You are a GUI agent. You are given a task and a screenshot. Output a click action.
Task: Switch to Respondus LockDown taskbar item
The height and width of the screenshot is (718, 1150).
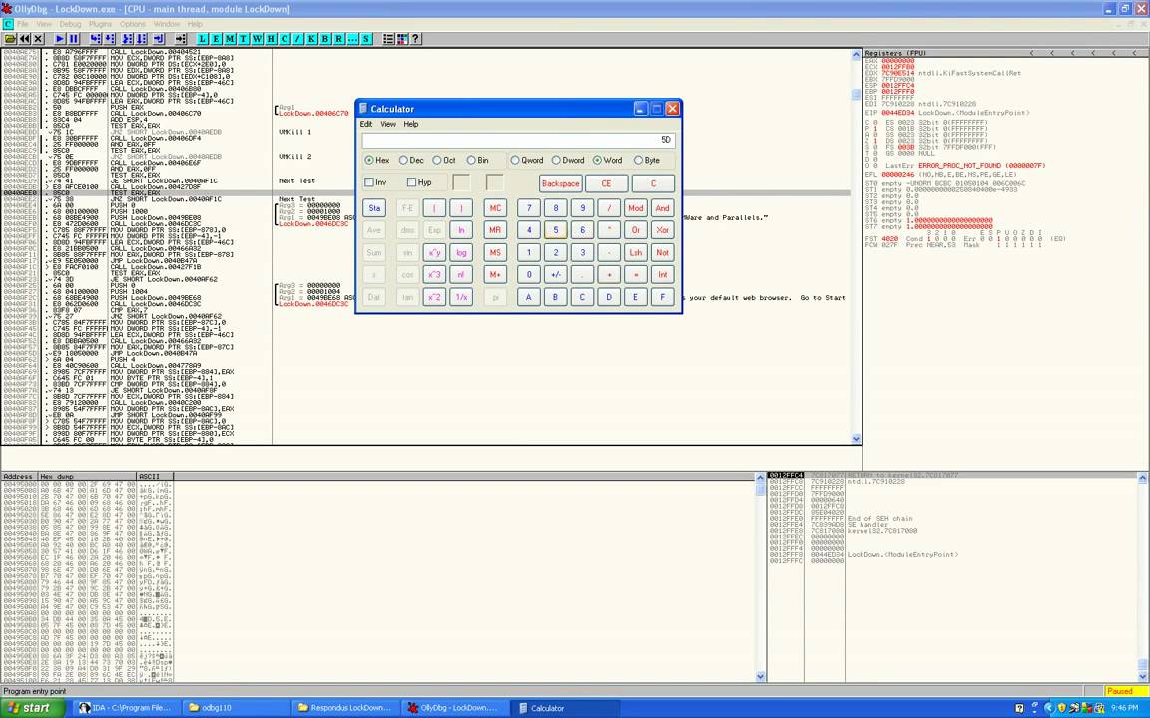tap(345, 708)
